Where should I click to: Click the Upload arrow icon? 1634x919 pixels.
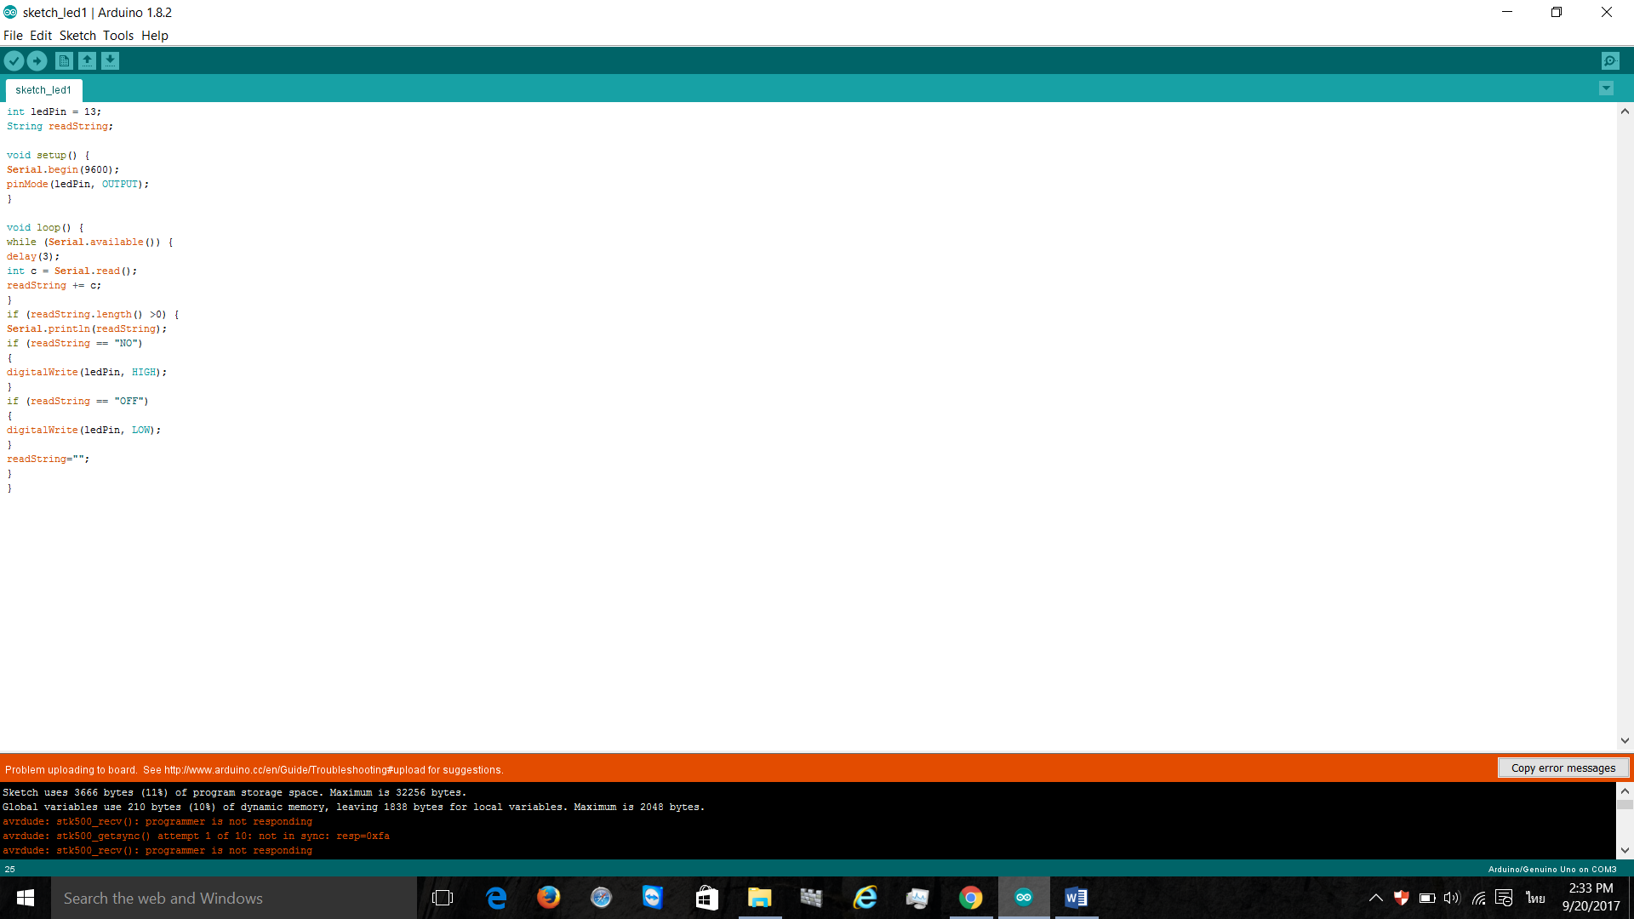[x=37, y=60]
